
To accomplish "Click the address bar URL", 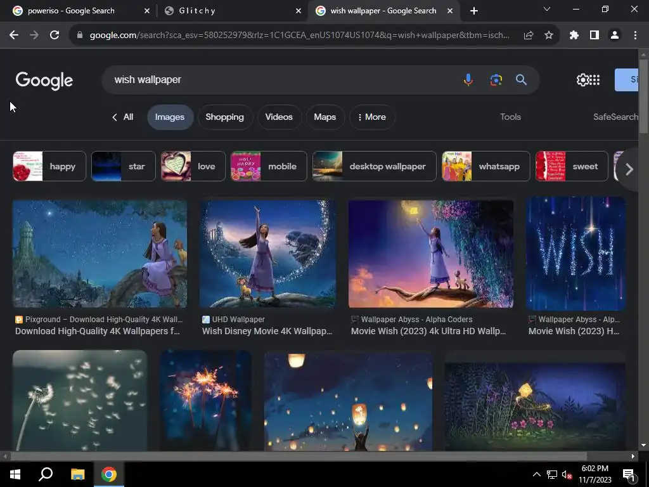I will tap(299, 36).
